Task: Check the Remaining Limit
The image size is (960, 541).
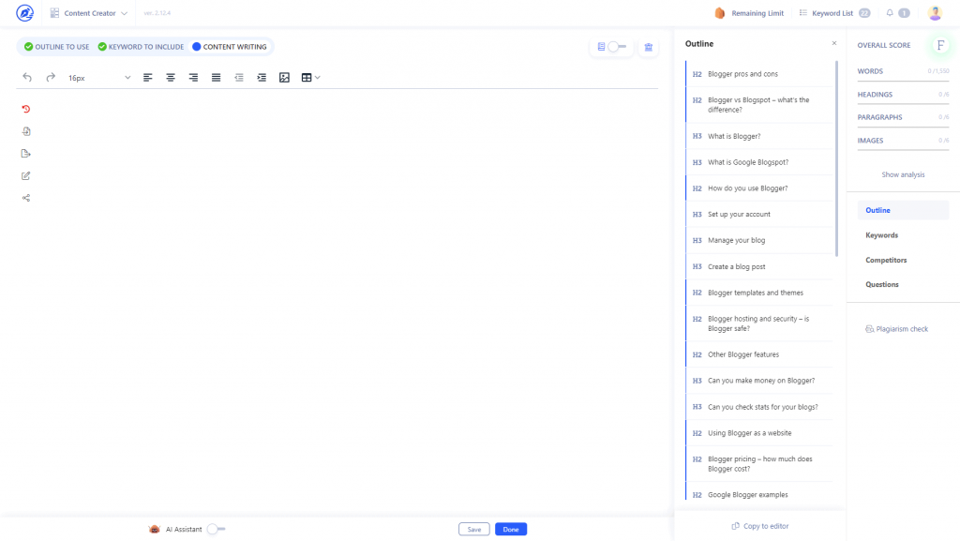Action: [749, 13]
